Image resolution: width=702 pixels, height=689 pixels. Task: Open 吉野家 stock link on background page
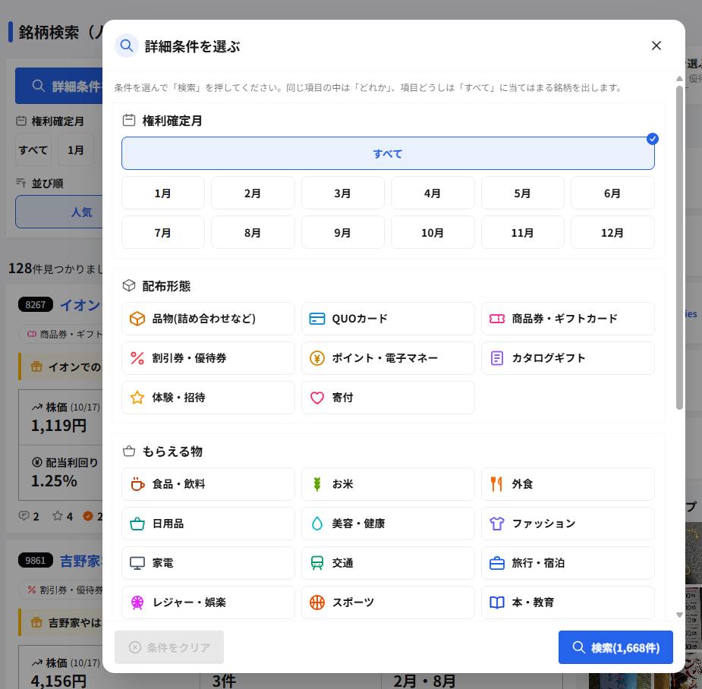pyautogui.click(x=81, y=561)
